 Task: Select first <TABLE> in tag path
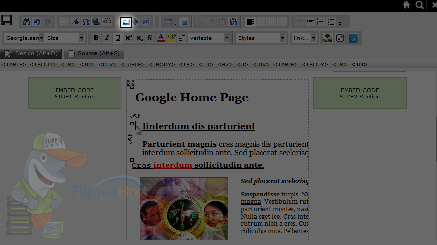(14, 65)
